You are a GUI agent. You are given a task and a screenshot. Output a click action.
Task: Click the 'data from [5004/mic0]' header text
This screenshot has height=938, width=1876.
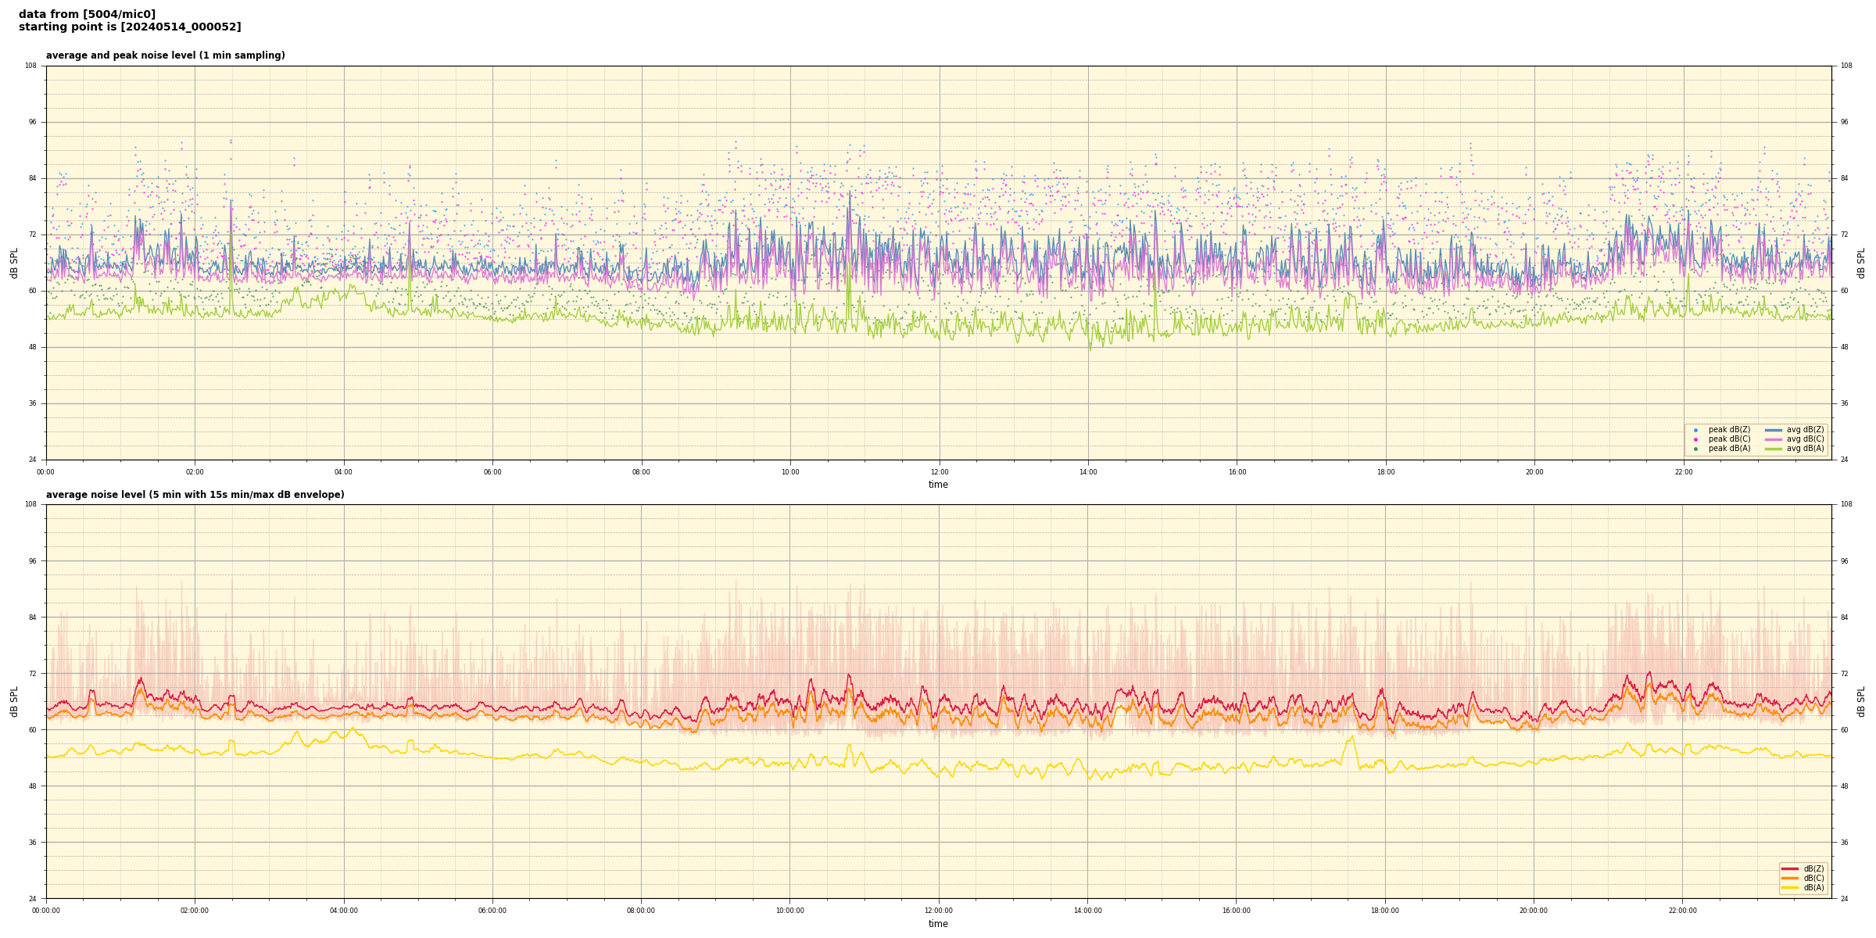(87, 14)
